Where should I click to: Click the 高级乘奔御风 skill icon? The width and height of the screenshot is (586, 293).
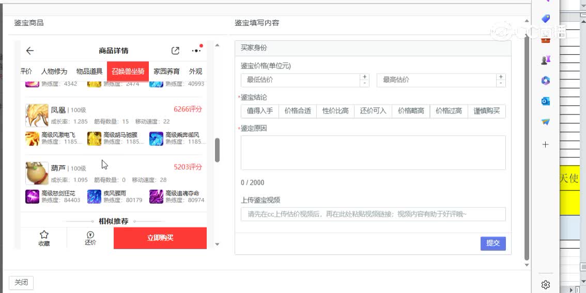tap(156, 138)
